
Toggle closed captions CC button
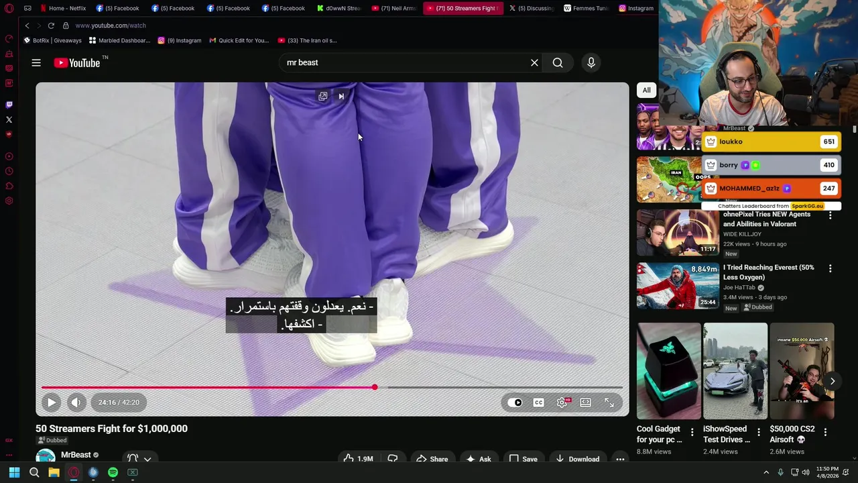point(538,402)
